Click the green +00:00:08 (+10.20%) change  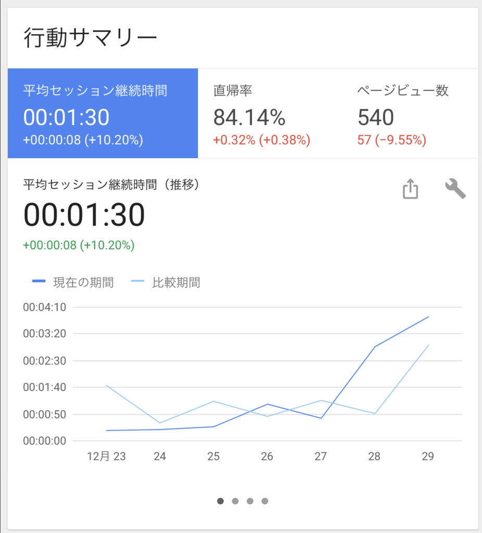(x=79, y=245)
